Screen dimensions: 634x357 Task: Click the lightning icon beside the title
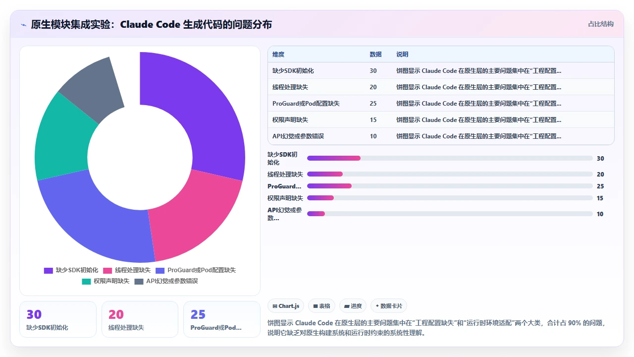point(23,25)
